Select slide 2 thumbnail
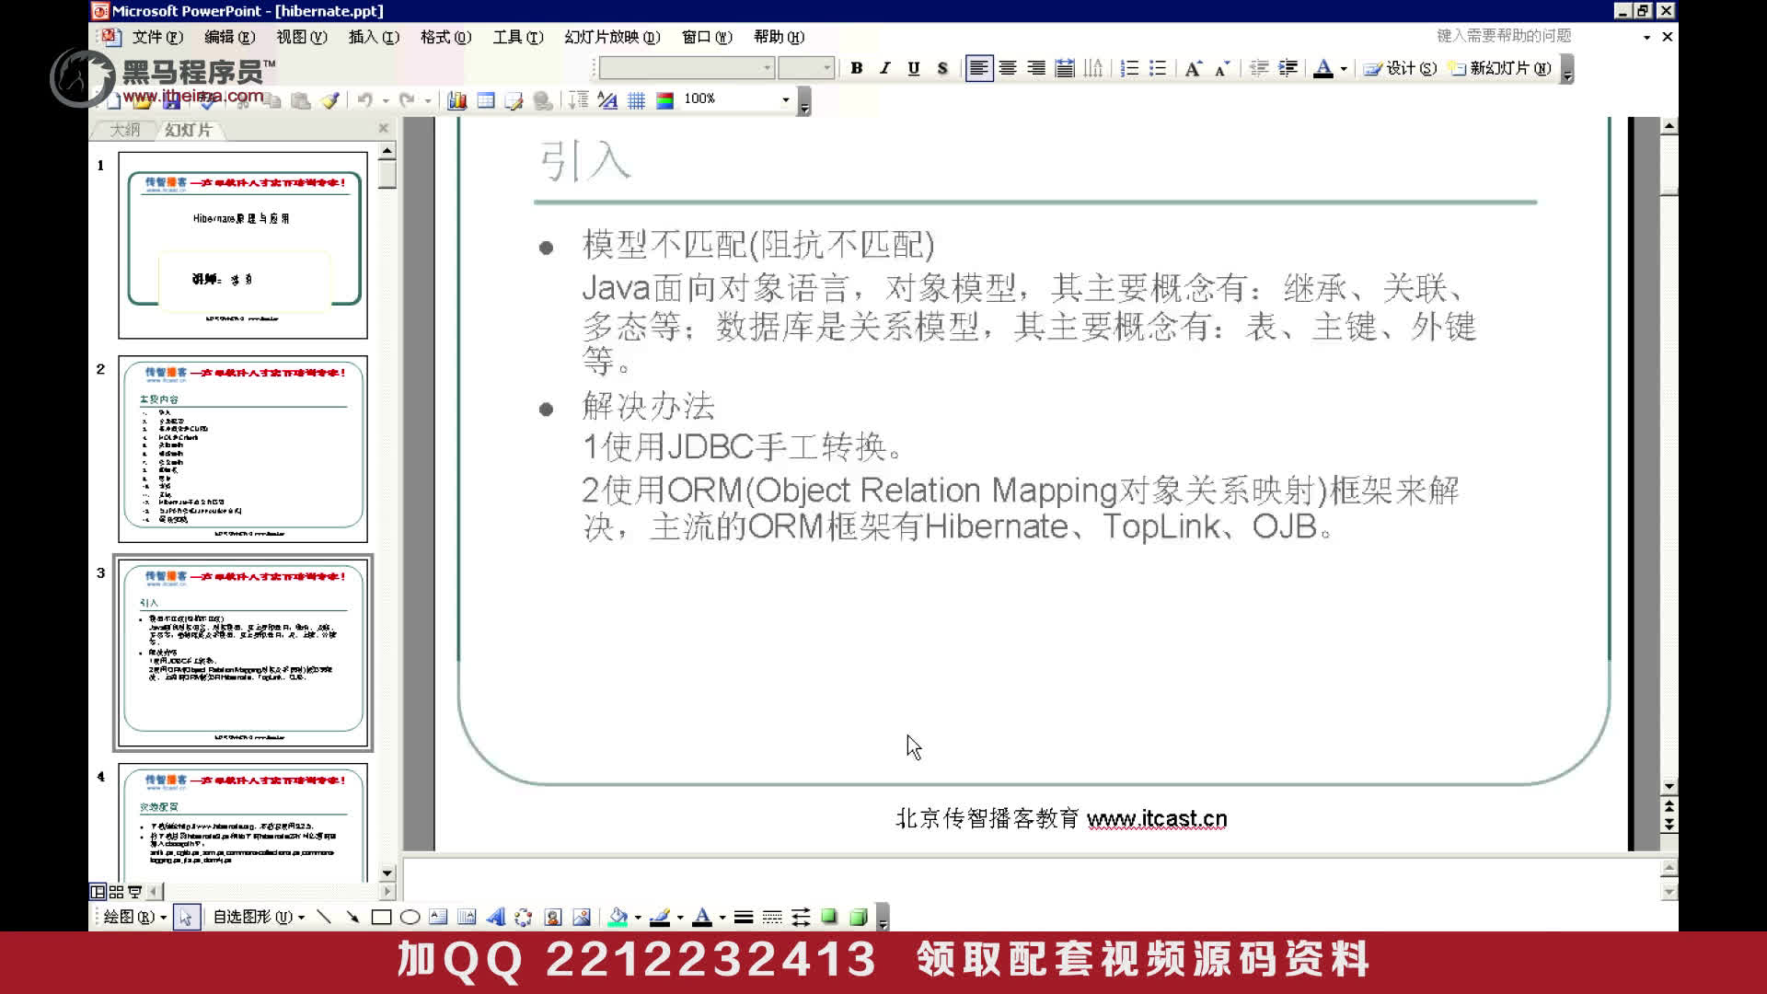1767x994 pixels. click(x=243, y=449)
